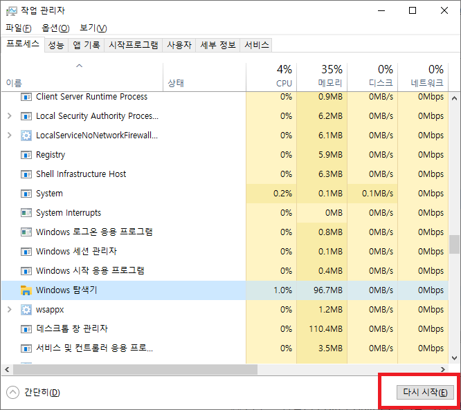Click the vertical scrollbar down arrow
The width and height of the screenshot is (461, 410).
[x=455, y=358]
